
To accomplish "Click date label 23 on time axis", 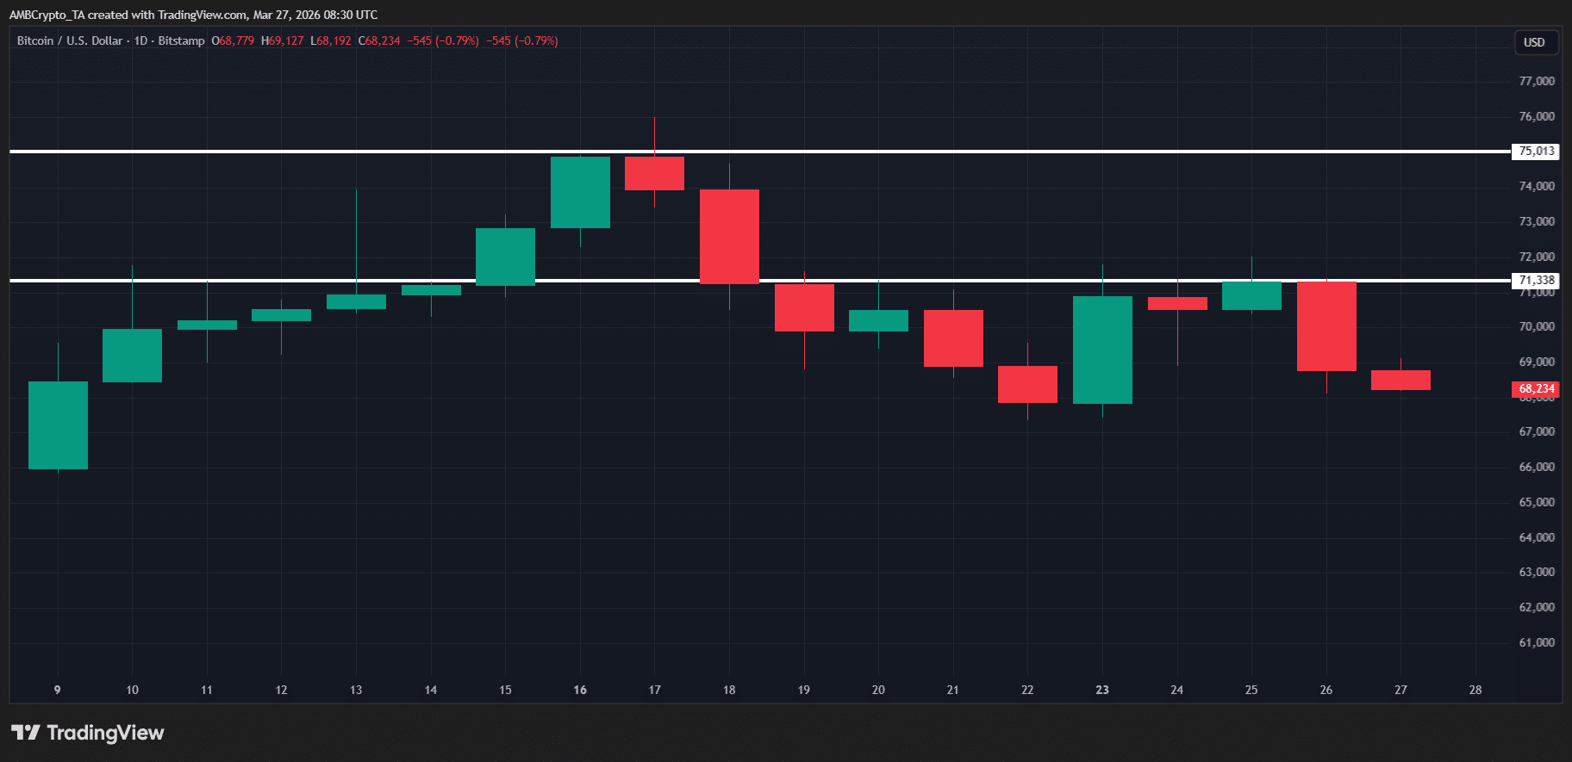I will point(1102,690).
